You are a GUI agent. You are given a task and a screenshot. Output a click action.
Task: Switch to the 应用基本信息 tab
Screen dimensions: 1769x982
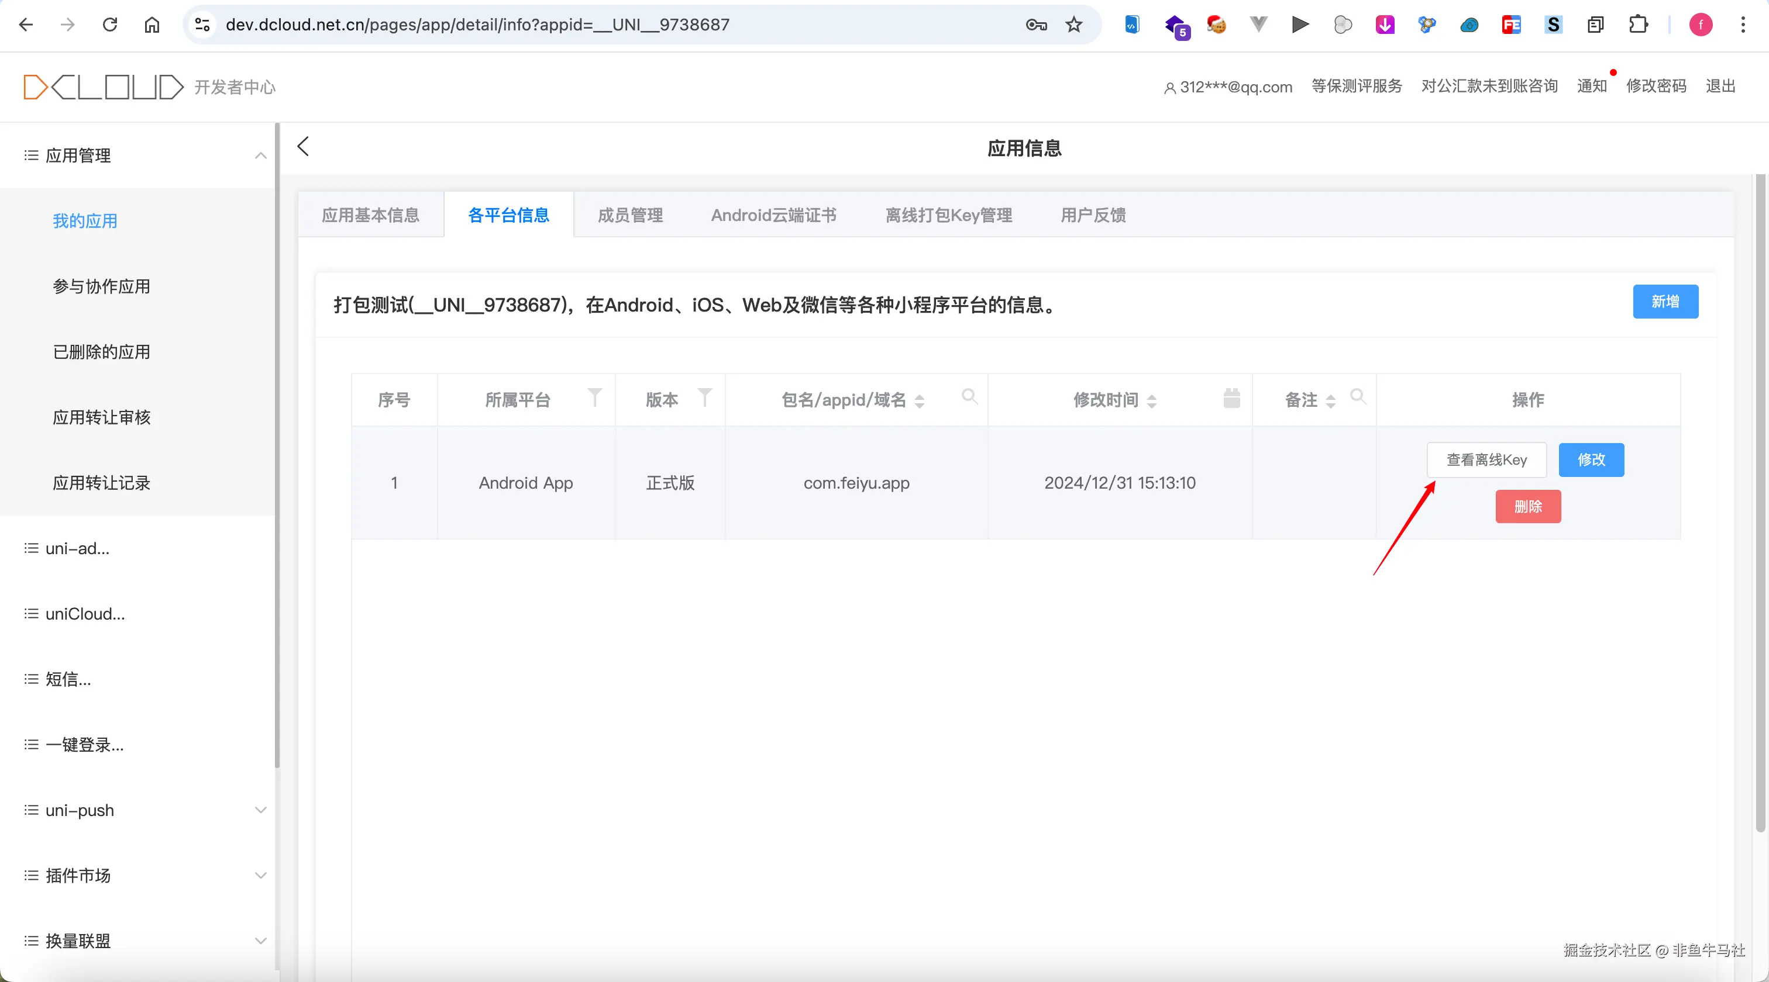(x=371, y=215)
